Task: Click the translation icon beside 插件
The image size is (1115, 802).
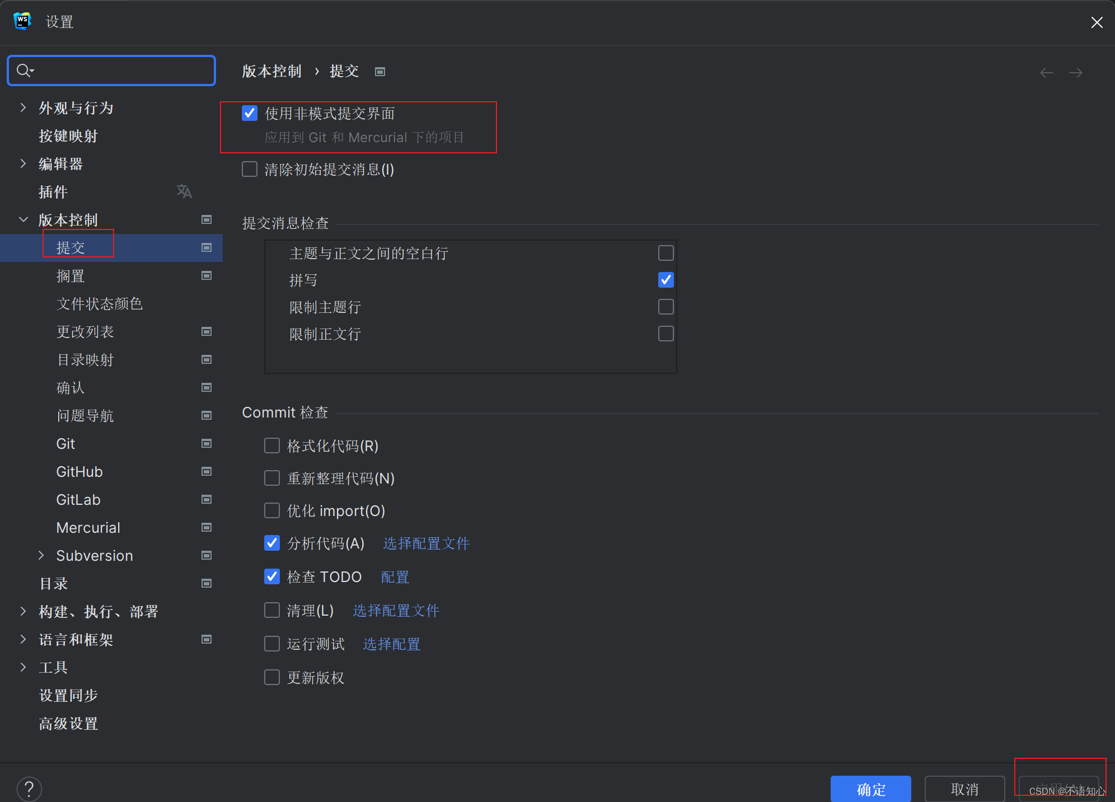Action: click(184, 191)
